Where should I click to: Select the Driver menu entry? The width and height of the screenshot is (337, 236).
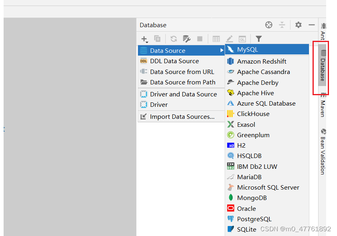click(181, 105)
